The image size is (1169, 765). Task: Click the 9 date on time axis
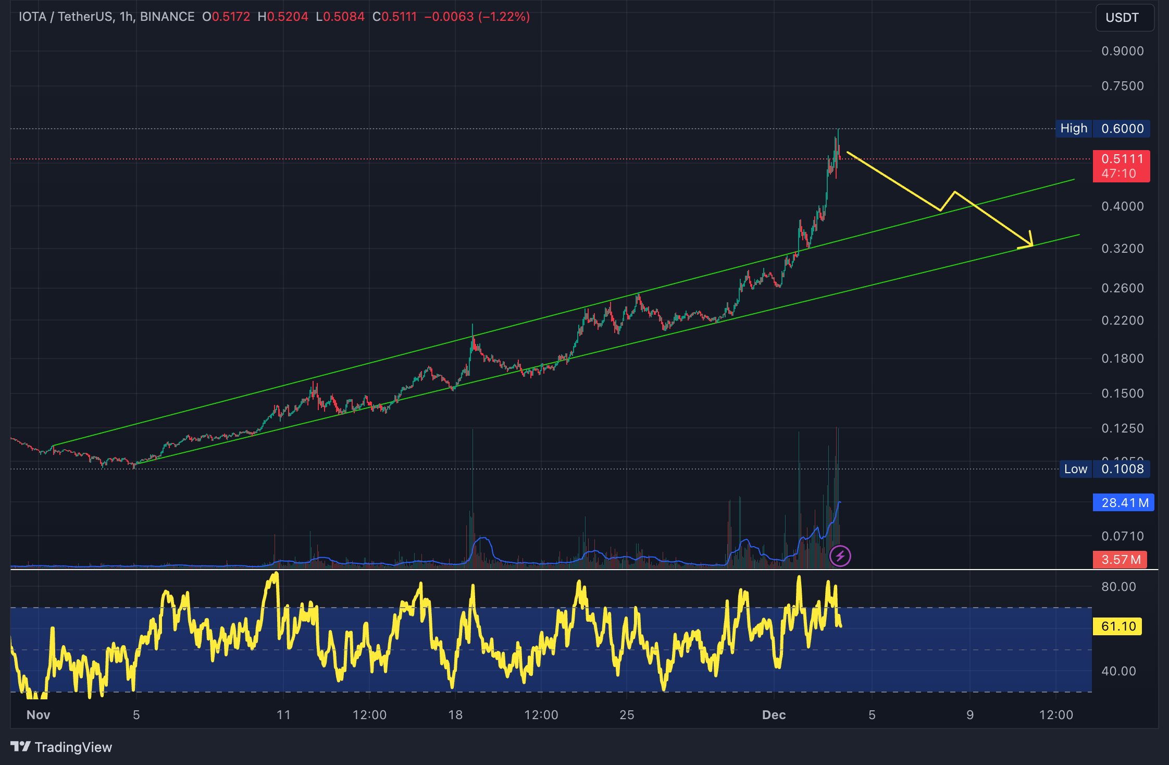[x=970, y=715]
